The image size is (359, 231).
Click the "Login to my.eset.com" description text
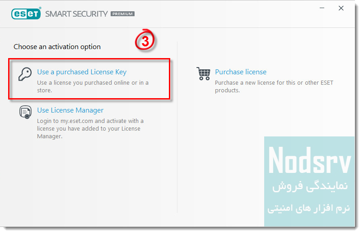pos(90,128)
